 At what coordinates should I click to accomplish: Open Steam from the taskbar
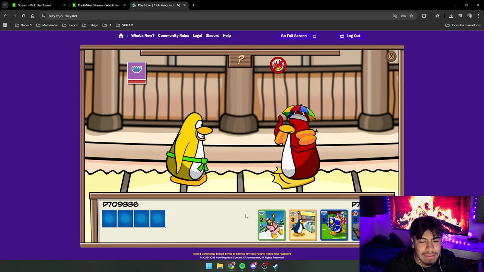275,266
